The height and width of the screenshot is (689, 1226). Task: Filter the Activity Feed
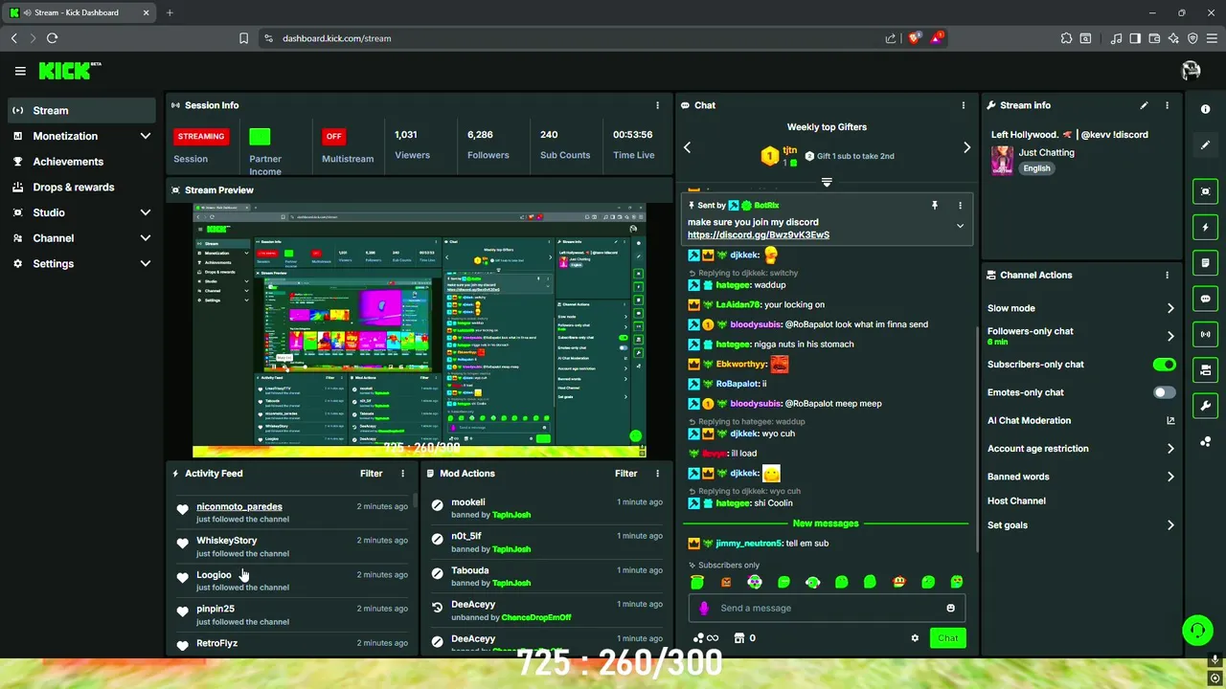click(x=371, y=474)
